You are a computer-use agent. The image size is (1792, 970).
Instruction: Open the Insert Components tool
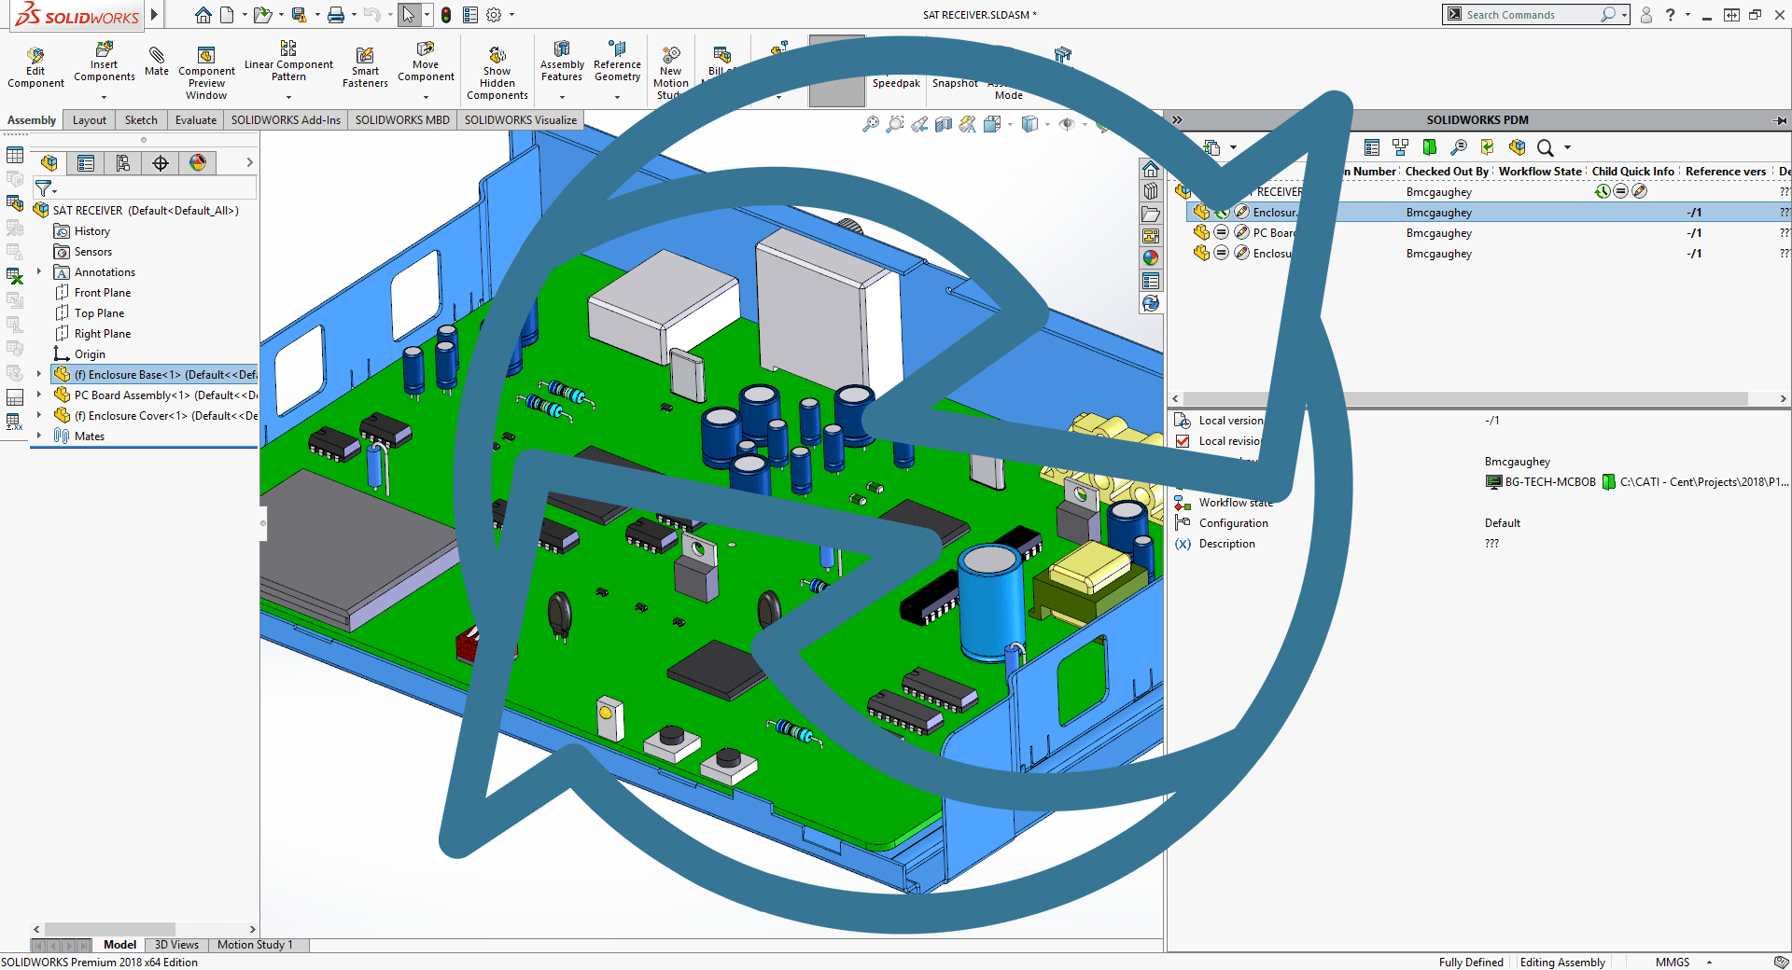(104, 65)
